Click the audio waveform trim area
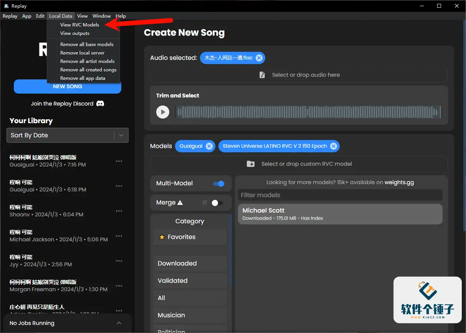The width and height of the screenshot is (466, 333). (308, 112)
